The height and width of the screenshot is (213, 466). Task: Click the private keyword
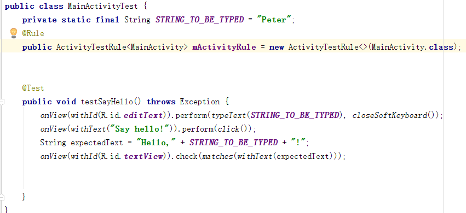39,20
